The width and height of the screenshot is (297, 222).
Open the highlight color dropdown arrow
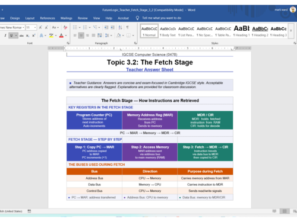click(x=56, y=36)
